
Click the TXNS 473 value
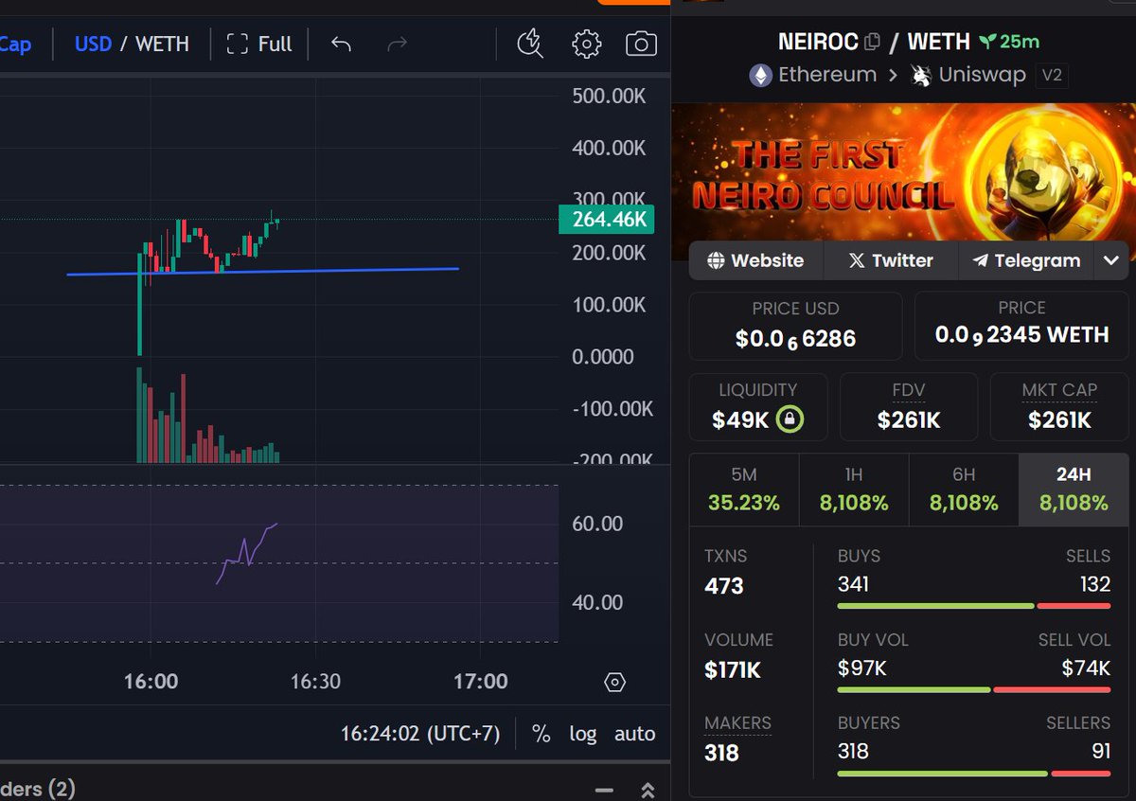724,586
